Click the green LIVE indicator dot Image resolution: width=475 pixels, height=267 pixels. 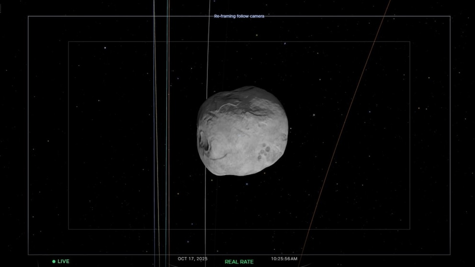click(54, 261)
